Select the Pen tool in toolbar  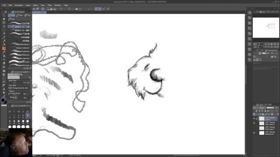point(4,41)
